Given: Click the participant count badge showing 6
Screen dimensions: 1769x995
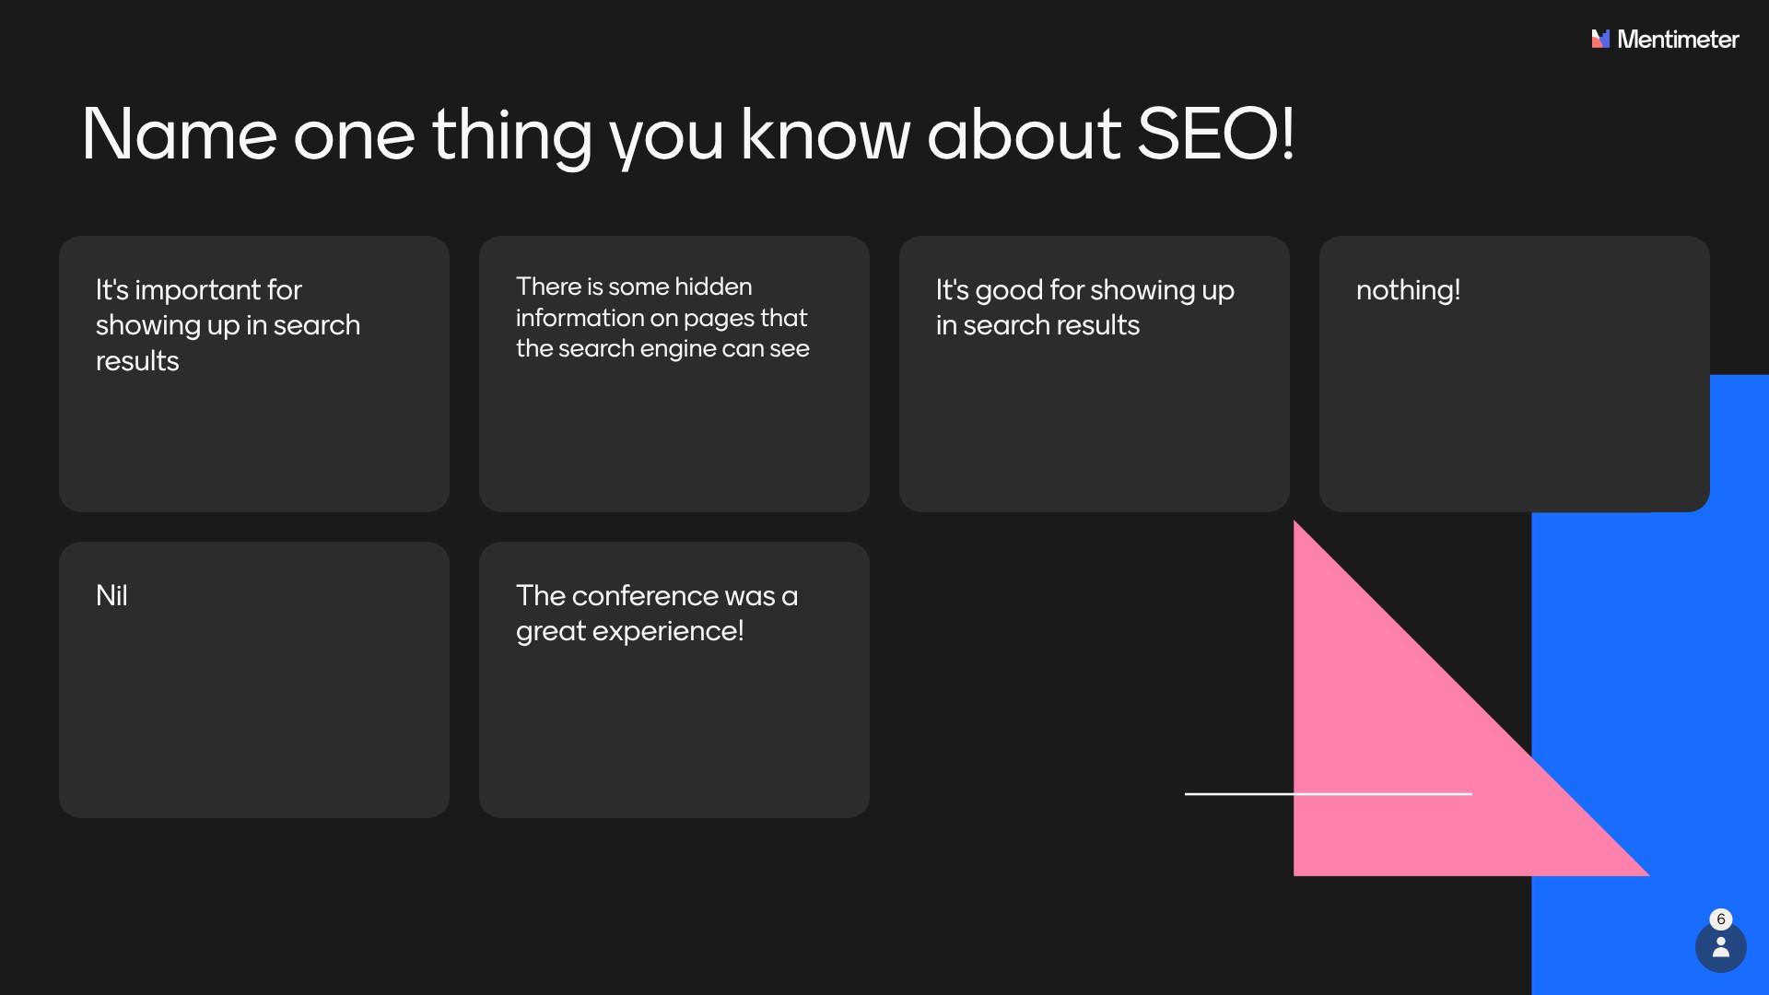Looking at the screenshot, I should [1720, 919].
